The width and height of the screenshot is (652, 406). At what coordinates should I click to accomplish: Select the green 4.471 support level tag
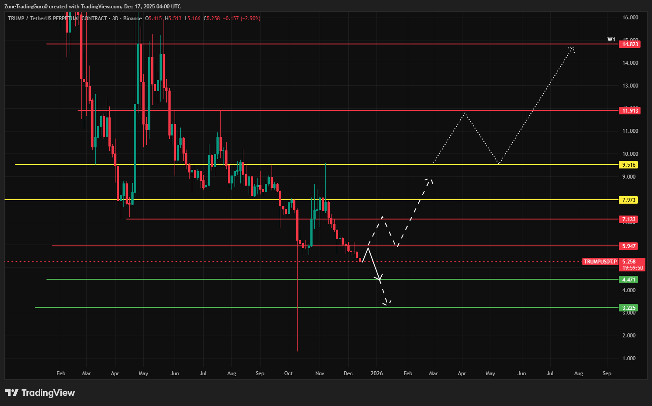(629, 279)
